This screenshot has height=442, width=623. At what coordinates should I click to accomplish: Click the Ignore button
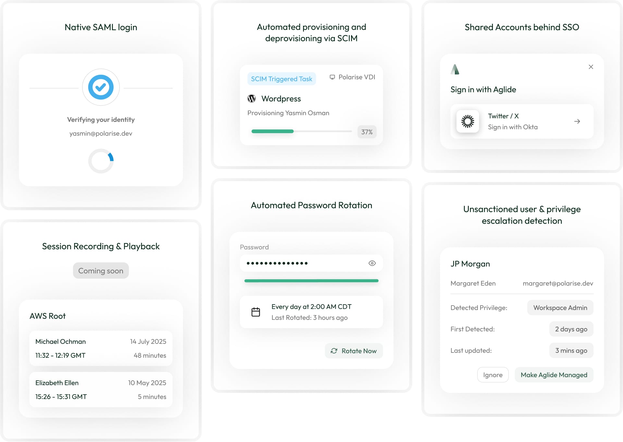click(x=493, y=375)
